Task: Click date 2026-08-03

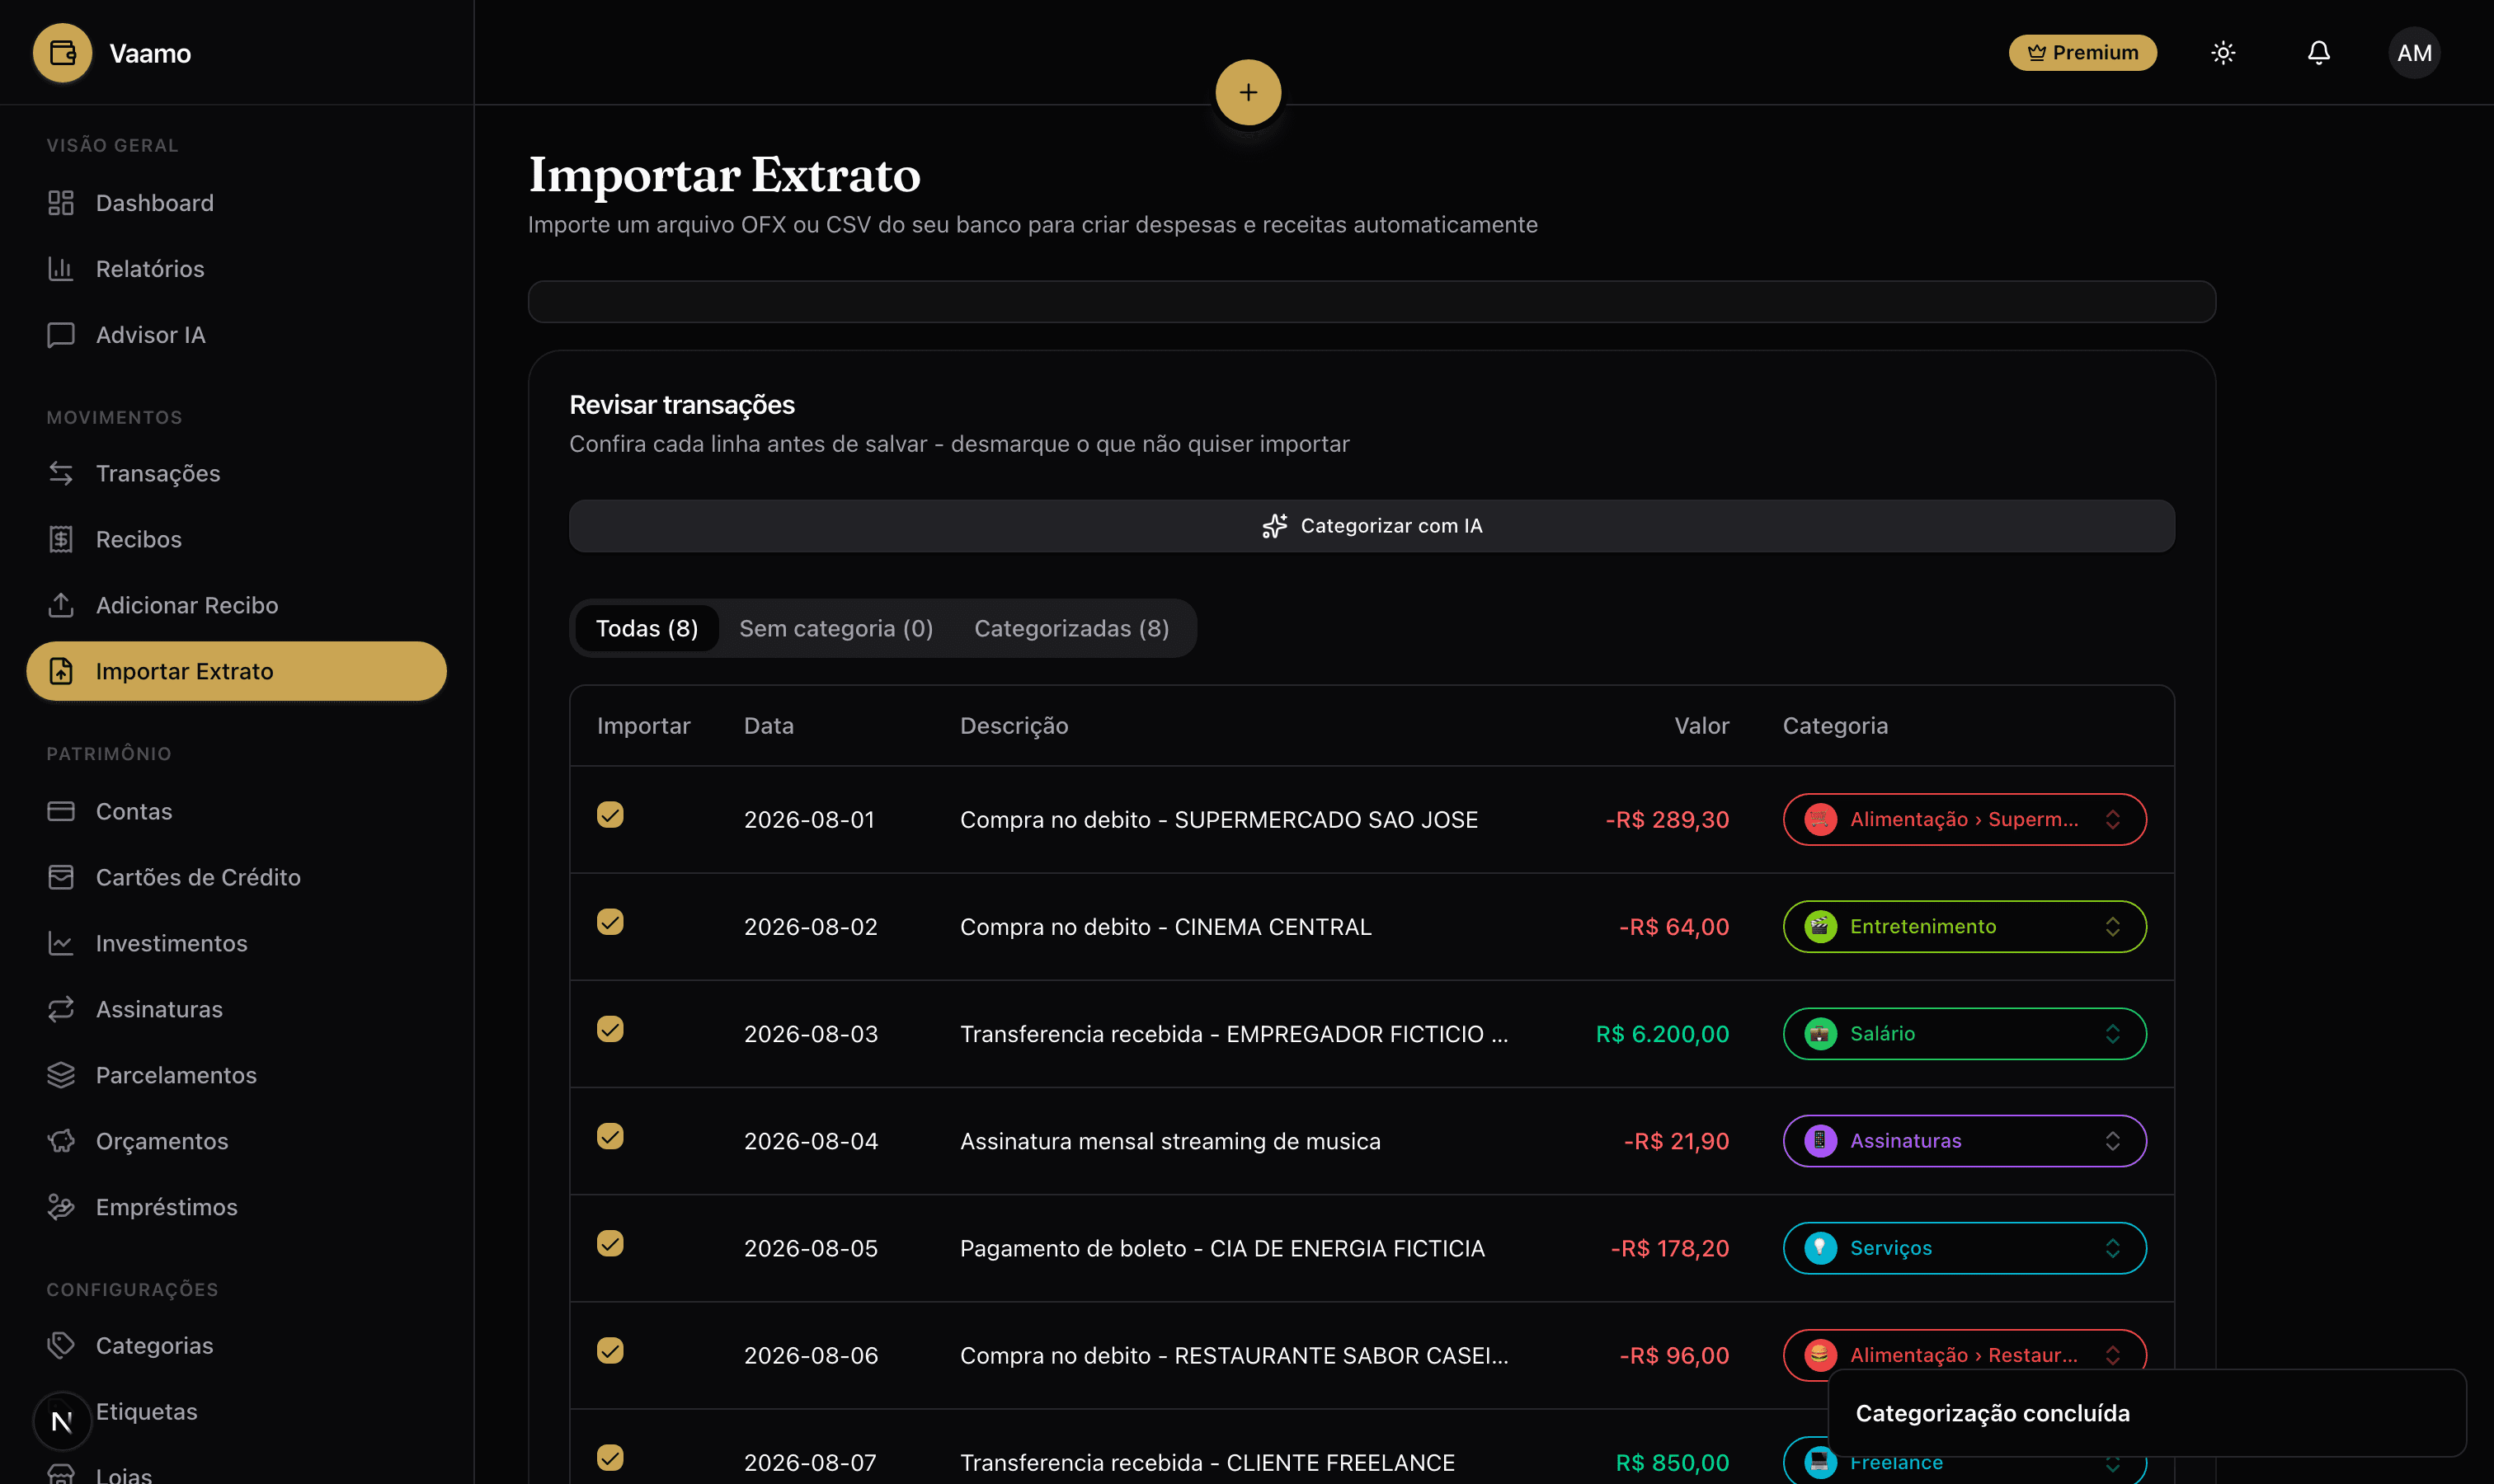Action: click(811, 1034)
